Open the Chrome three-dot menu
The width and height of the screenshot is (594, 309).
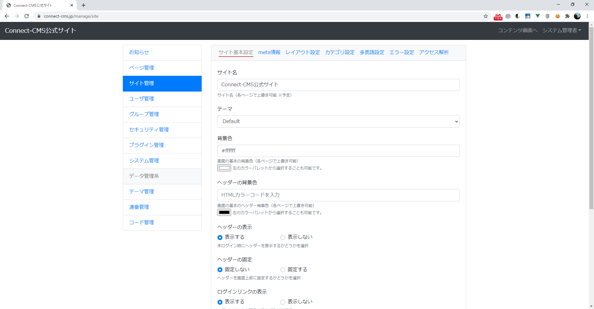(588, 16)
